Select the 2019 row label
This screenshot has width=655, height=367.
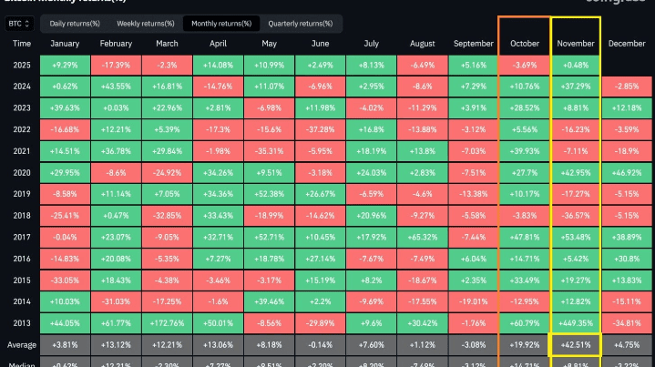[22, 194]
